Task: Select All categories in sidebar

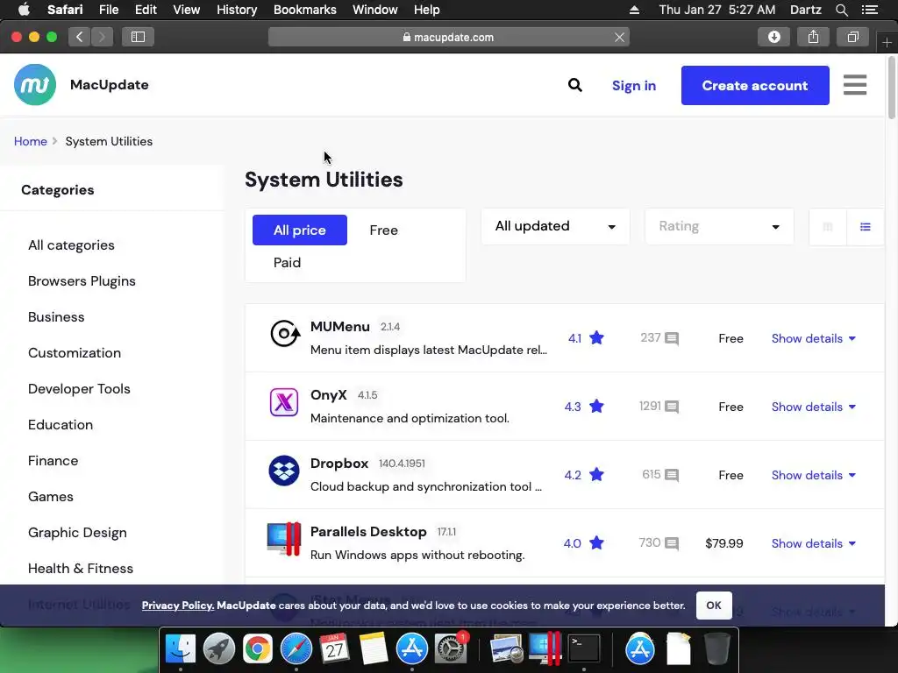Action: (x=71, y=245)
